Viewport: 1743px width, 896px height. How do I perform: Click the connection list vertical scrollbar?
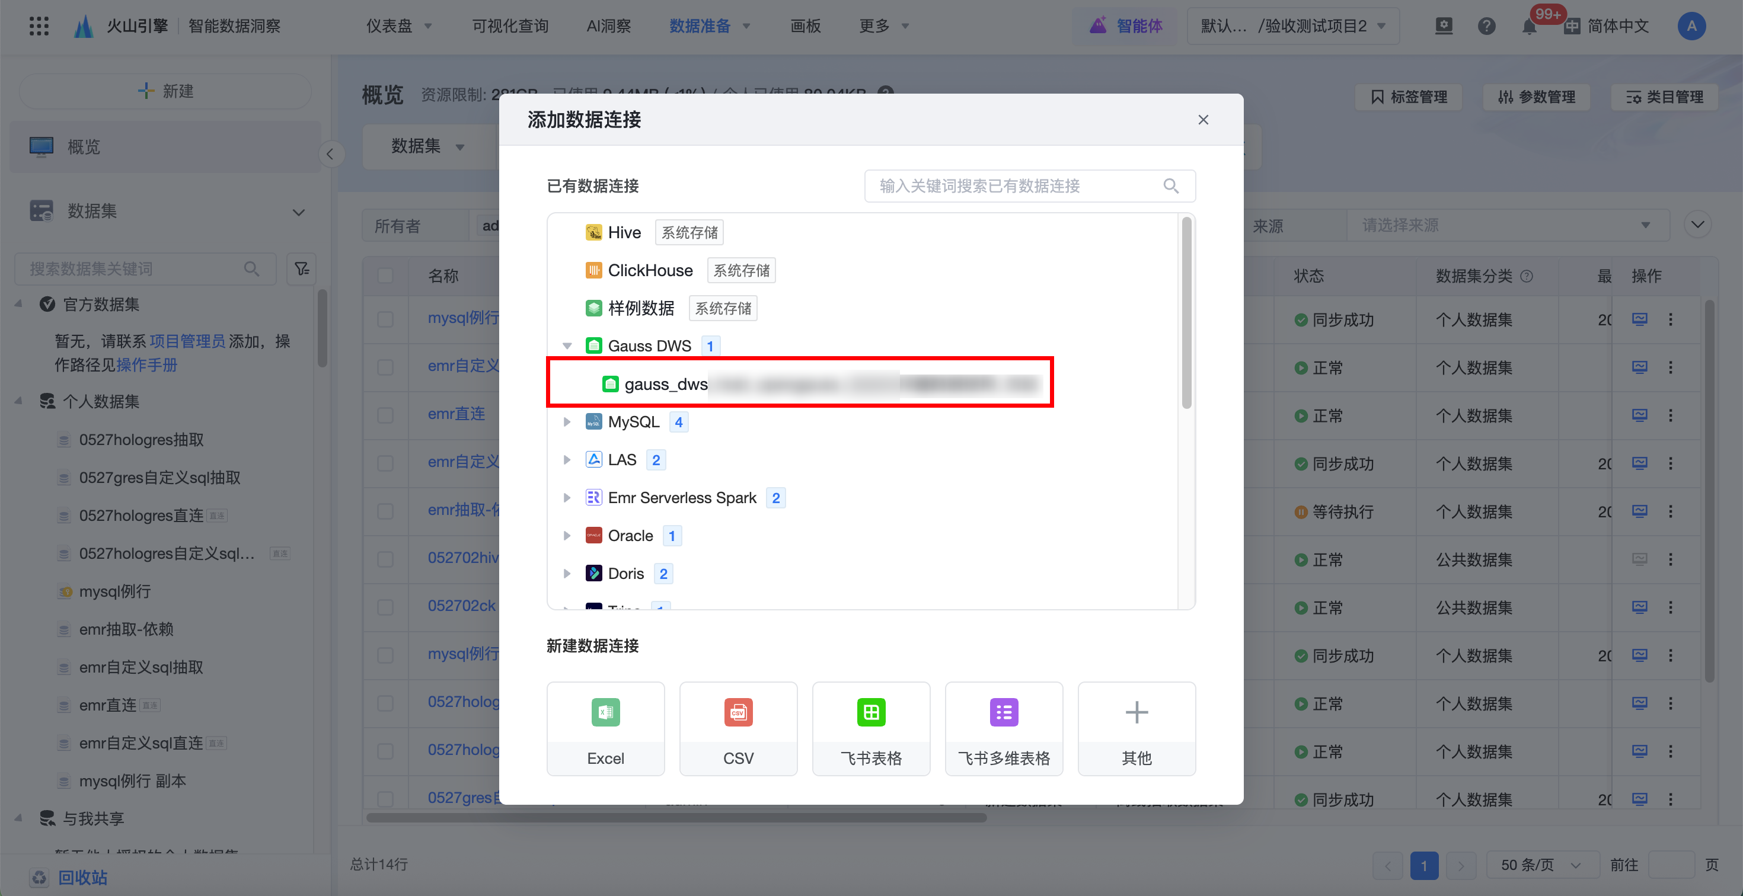[x=1186, y=312]
